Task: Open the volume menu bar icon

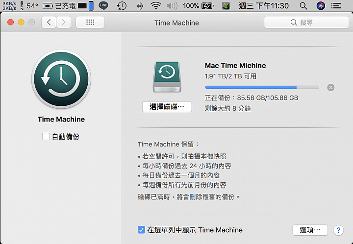Action: (x=172, y=5)
